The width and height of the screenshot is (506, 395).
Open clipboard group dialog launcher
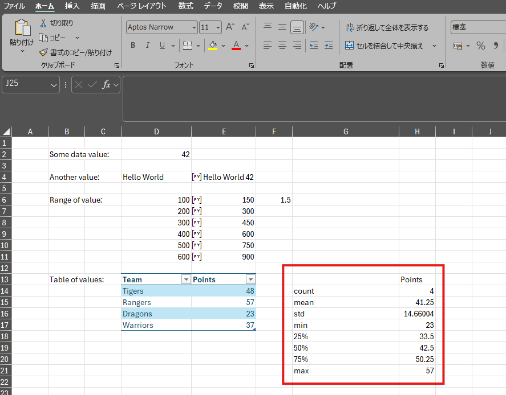pyautogui.click(x=117, y=65)
